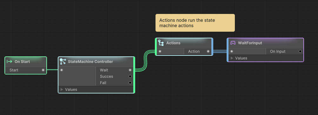
Task: Select the yellow sticky note comment
Action: click(x=195, y=23)
